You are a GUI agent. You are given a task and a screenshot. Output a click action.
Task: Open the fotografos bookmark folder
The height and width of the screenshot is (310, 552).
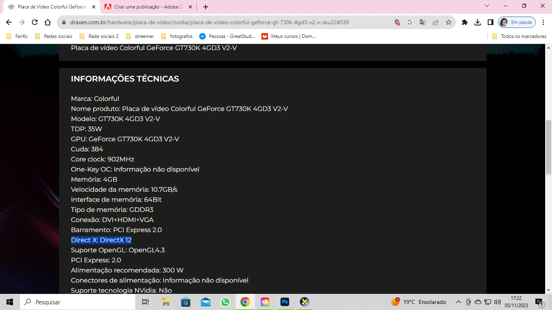pos(177,36)
